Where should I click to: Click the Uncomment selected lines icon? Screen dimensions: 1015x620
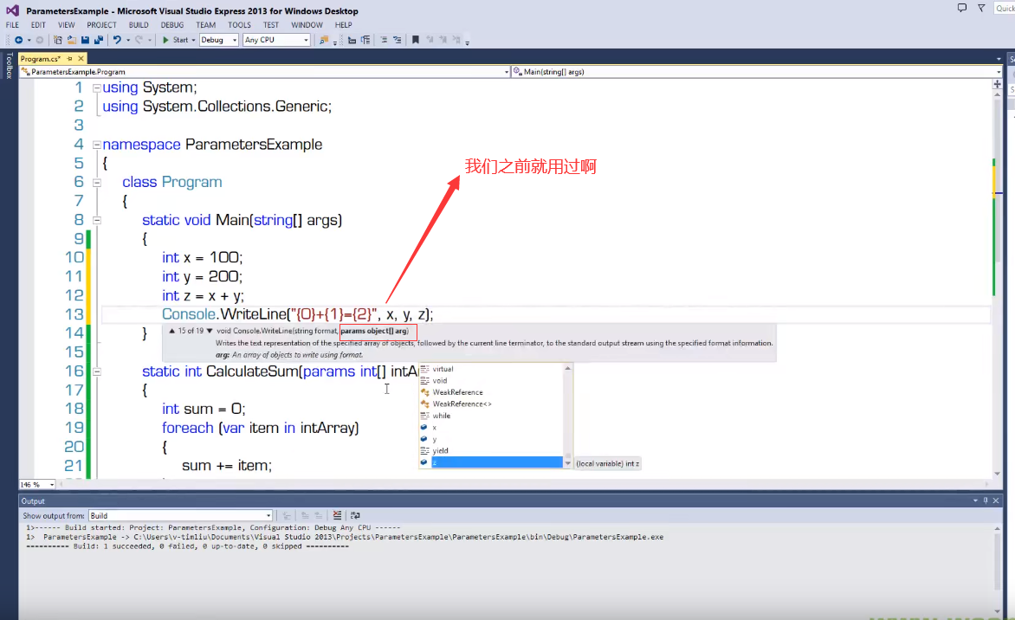click(x=398, y=40)
